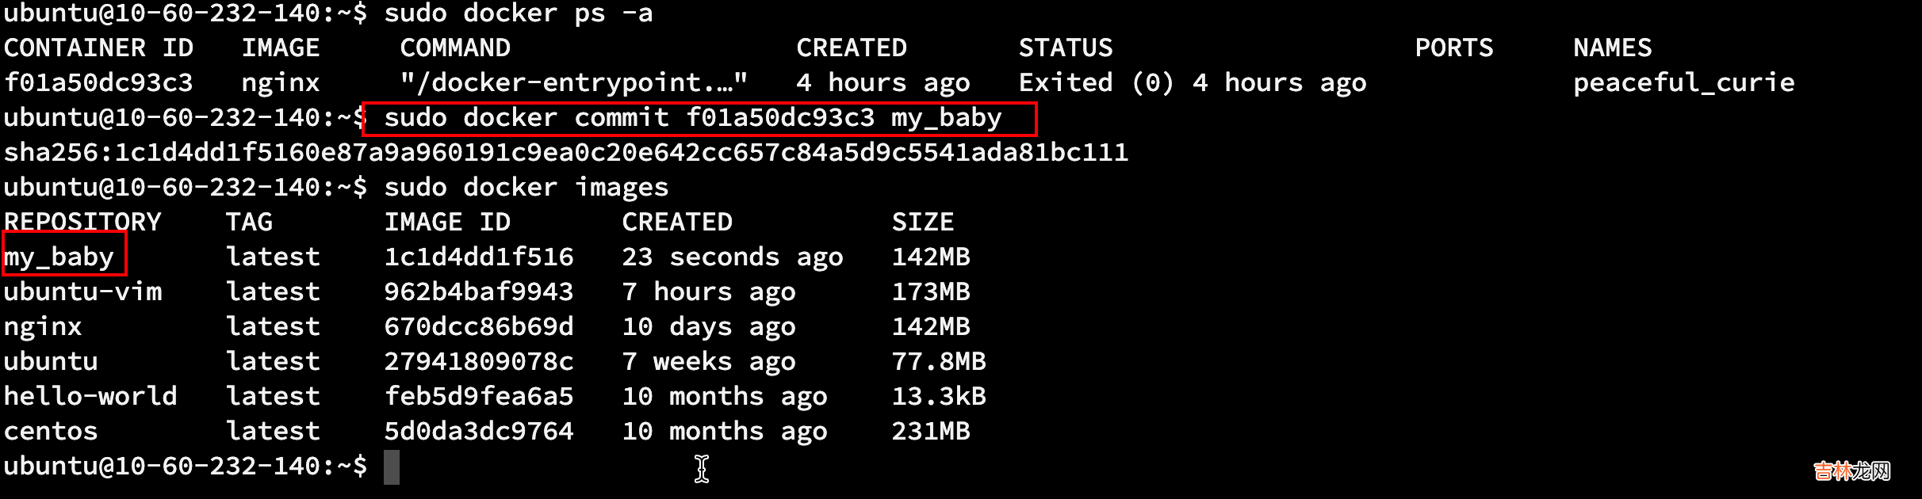The image size is (1922, 499).
Task: Select the ubuntu-vim repository name
Action: click(x=82, y=292)
